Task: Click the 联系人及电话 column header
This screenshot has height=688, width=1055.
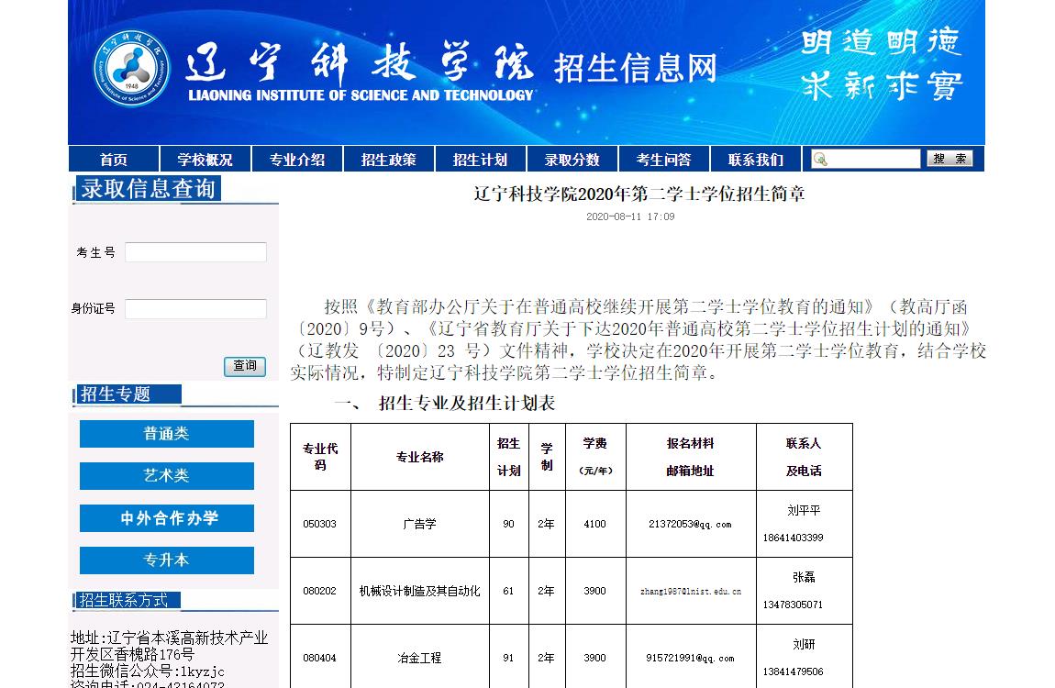Action: point(804,458)
